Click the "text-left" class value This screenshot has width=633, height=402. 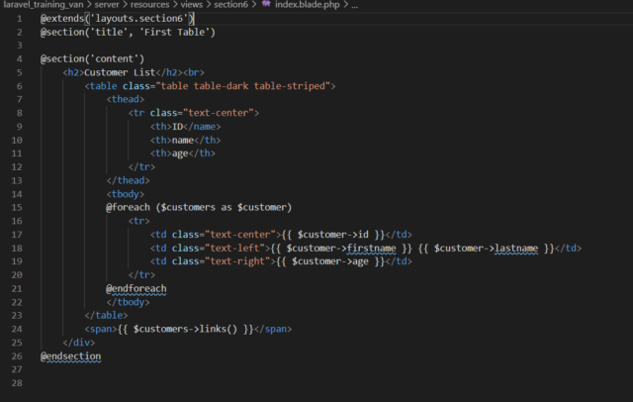pos(237,249)
